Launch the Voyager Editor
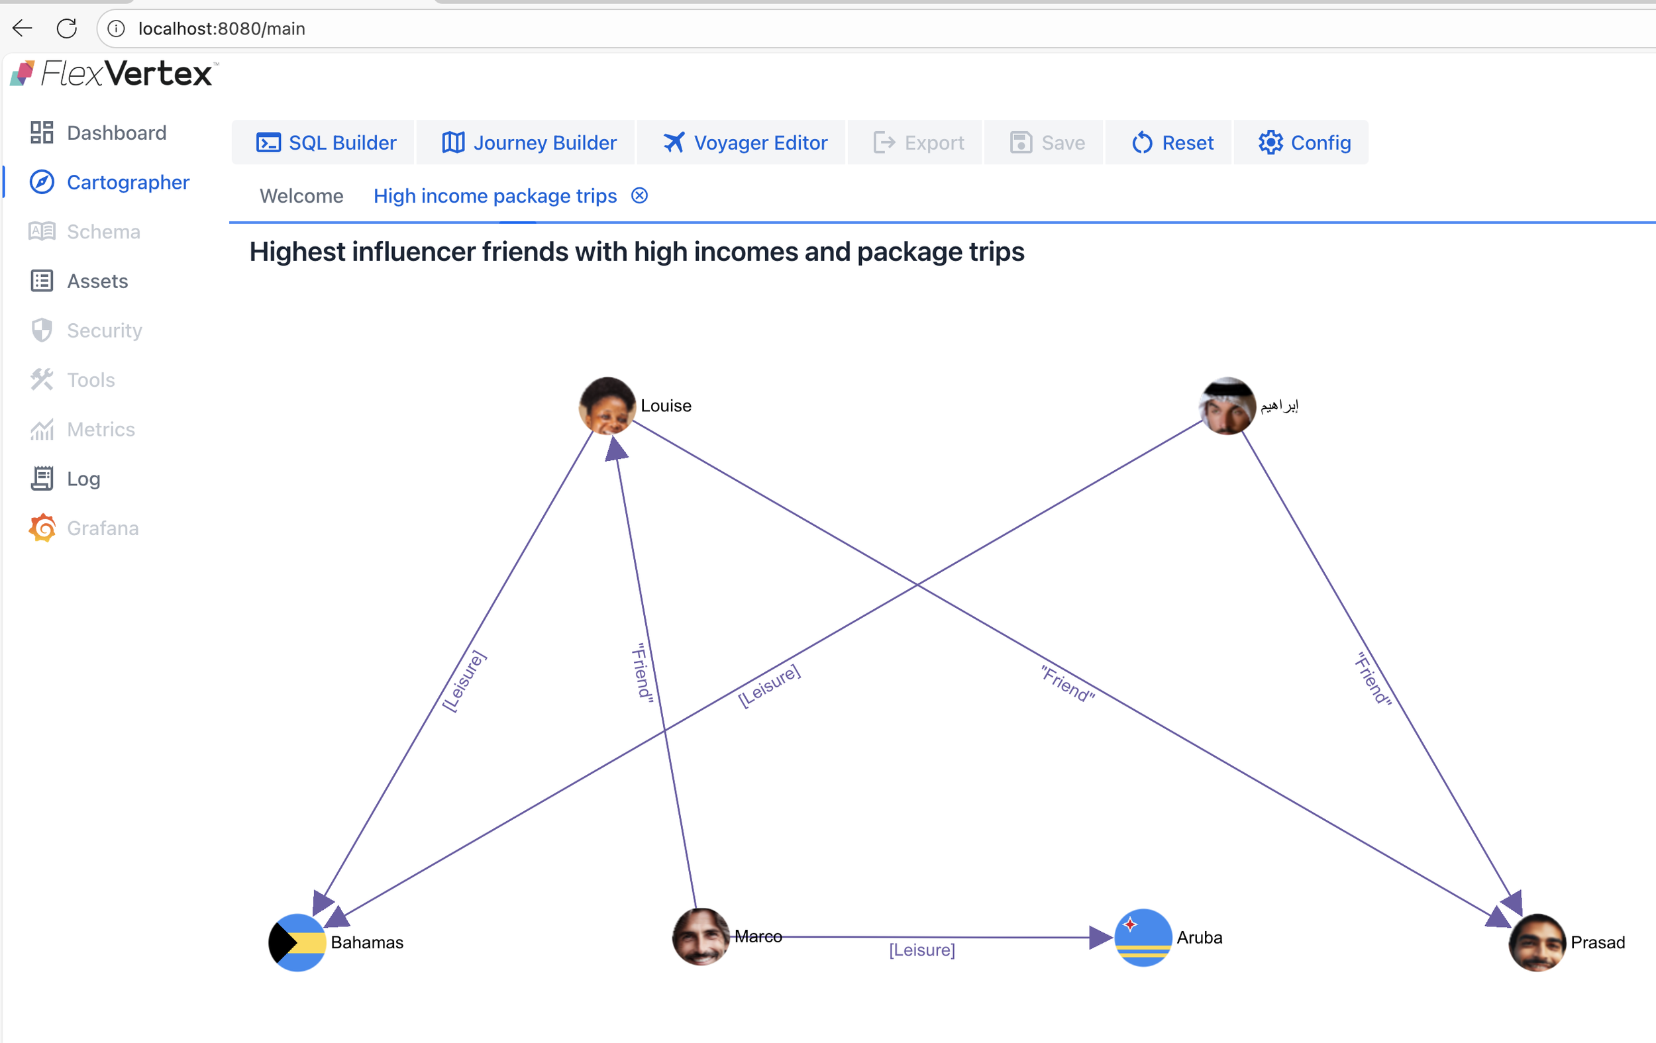Screen dimensions: 1656x1043 point(745,142)
